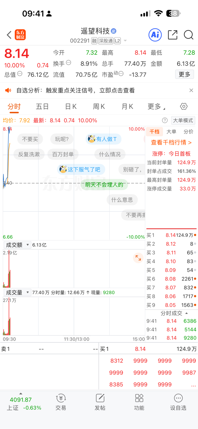The height and width of the screenshot is (429, 198).
Task: Switch to the 日K tab
Action: click(x=71, y=107)
